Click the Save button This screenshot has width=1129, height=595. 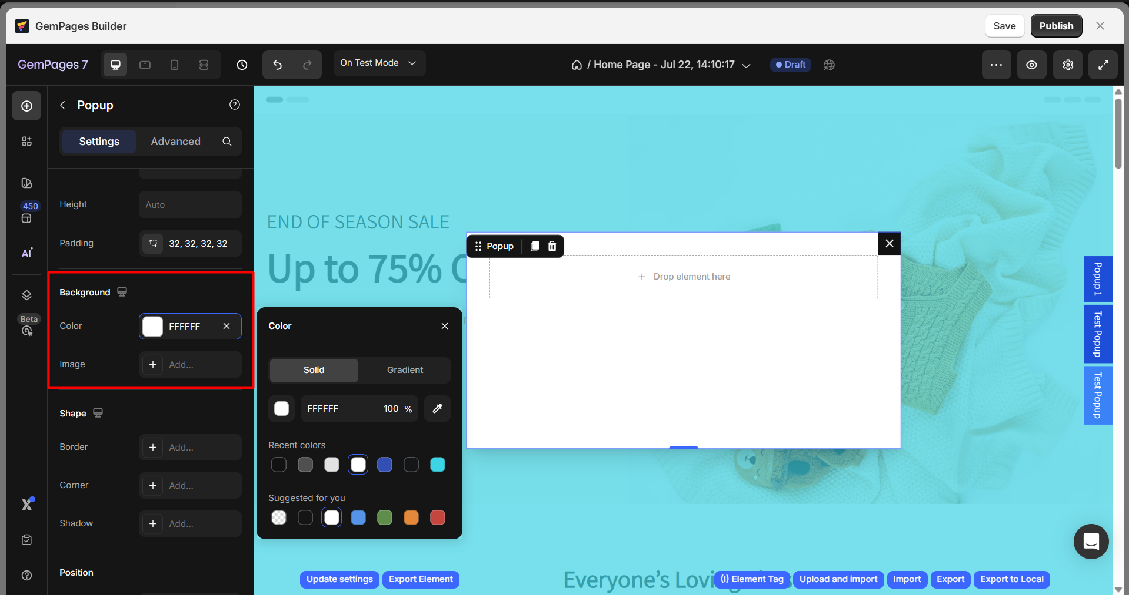coord(1004,26)
